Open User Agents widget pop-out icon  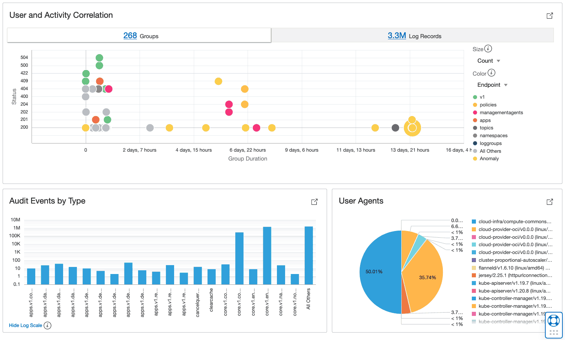550,202
